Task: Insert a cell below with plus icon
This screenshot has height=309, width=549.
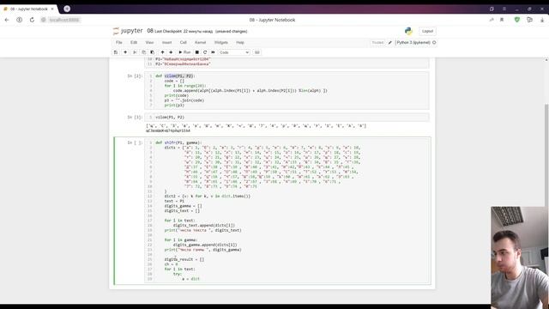Action: 125,52
